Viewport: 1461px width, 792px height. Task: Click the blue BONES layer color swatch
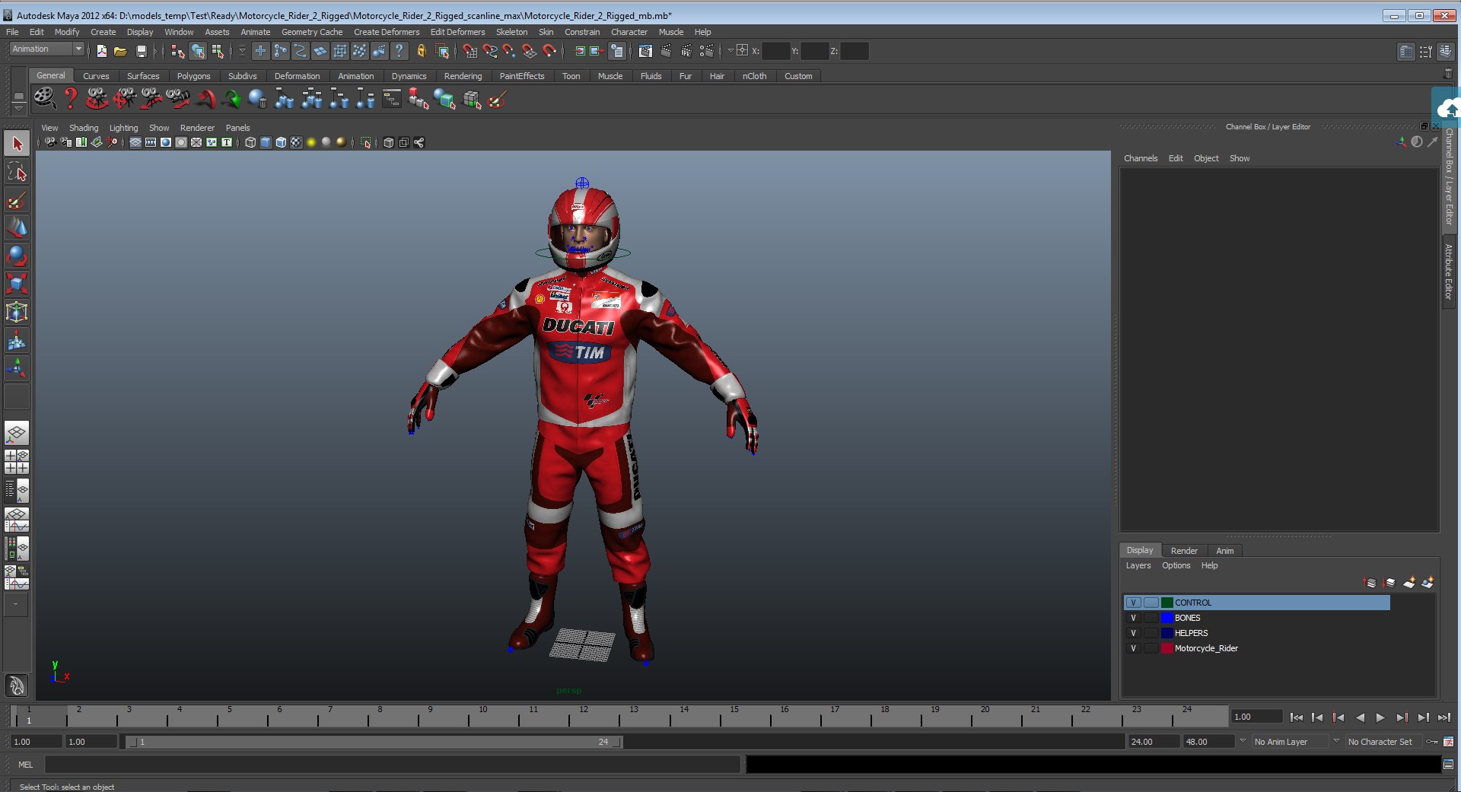point(1167,618)
